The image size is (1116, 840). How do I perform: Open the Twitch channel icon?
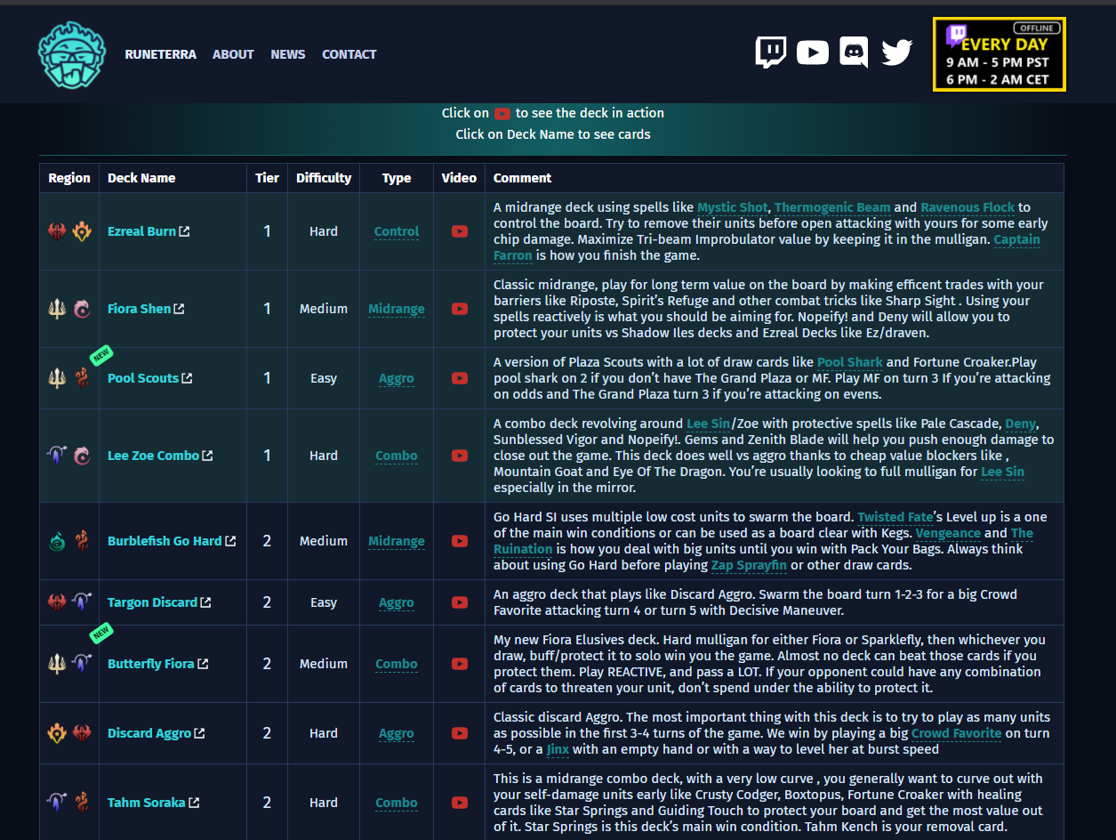point(770,52)
